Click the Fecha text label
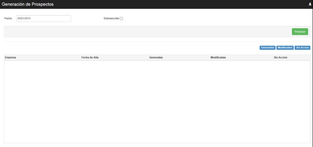Viewport: 313px width, 147px height. [x=8, y=19]
